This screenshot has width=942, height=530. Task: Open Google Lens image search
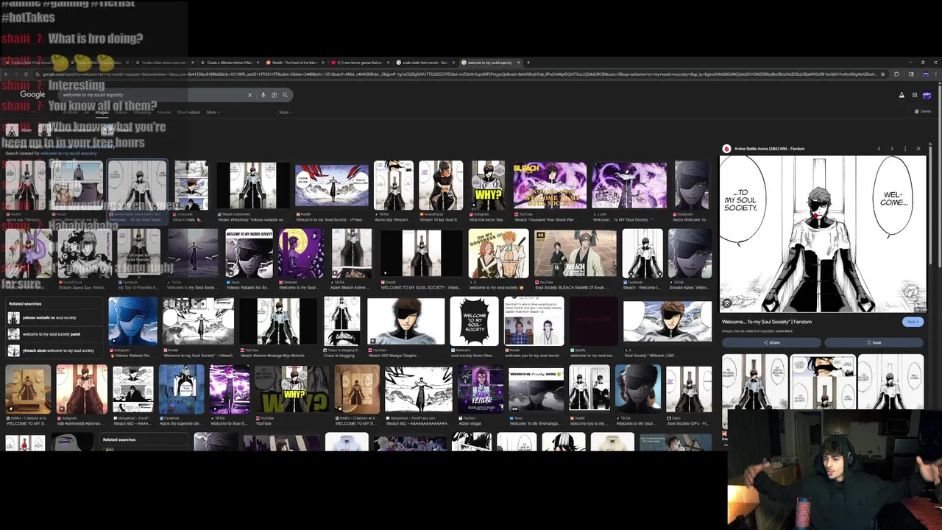click(x=274, y=94)
